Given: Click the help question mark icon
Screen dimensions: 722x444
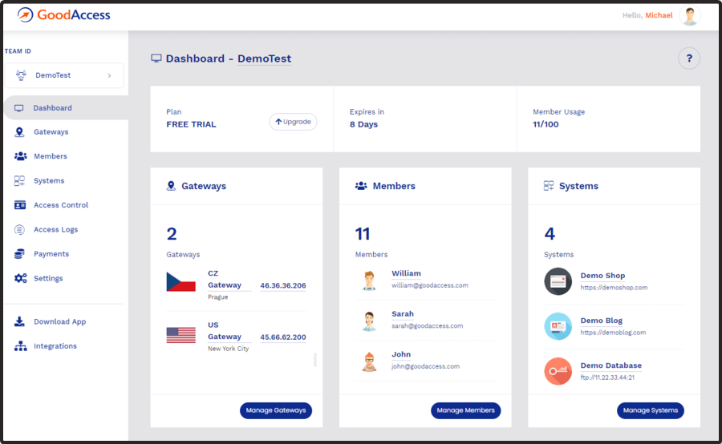Looking at the screenshot, I should [689, 59].
